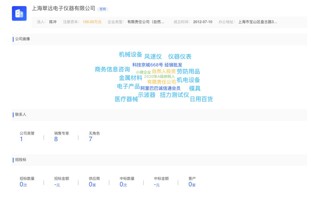
Task: Select the 风速仪 tag
Action: 153,57
